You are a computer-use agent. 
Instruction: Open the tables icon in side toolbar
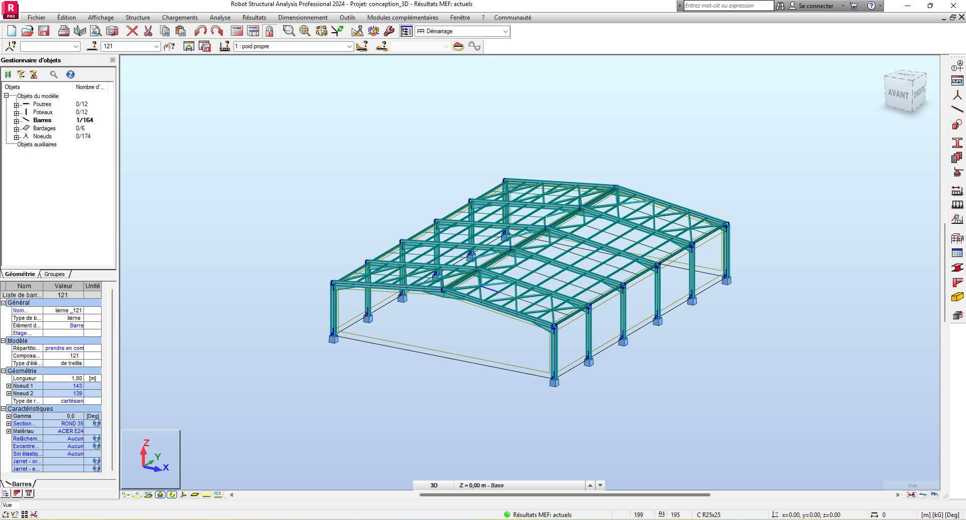(957, 253)
